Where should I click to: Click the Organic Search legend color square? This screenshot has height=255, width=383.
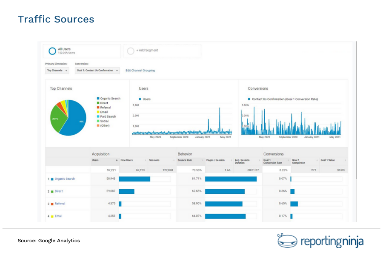(x=99, y=98)
